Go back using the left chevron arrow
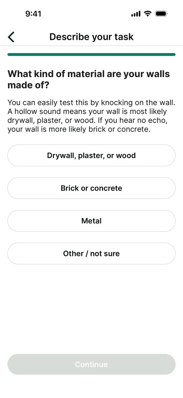The width and height of the screenshot is (183, 398). click(11, 37)
